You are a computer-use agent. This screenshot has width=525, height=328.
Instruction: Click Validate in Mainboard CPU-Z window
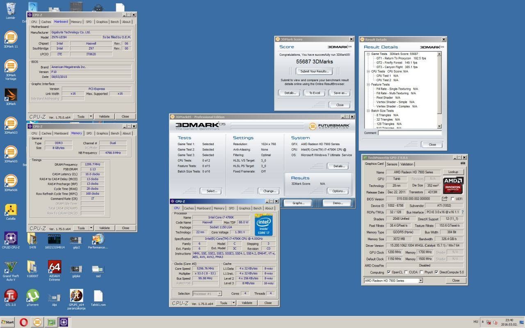104,116
